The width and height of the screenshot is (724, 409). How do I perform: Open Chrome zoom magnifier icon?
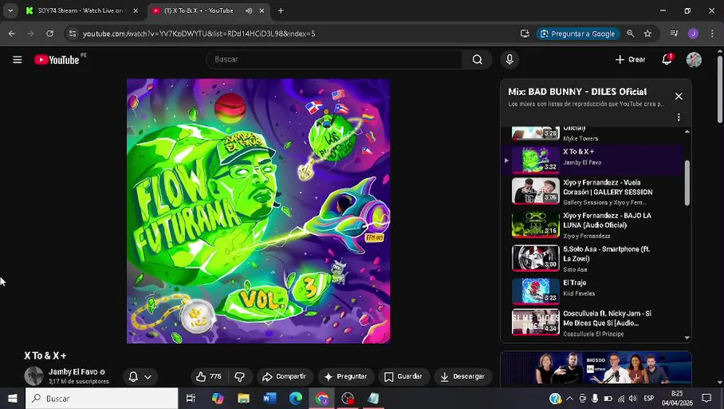coord(630,34)
